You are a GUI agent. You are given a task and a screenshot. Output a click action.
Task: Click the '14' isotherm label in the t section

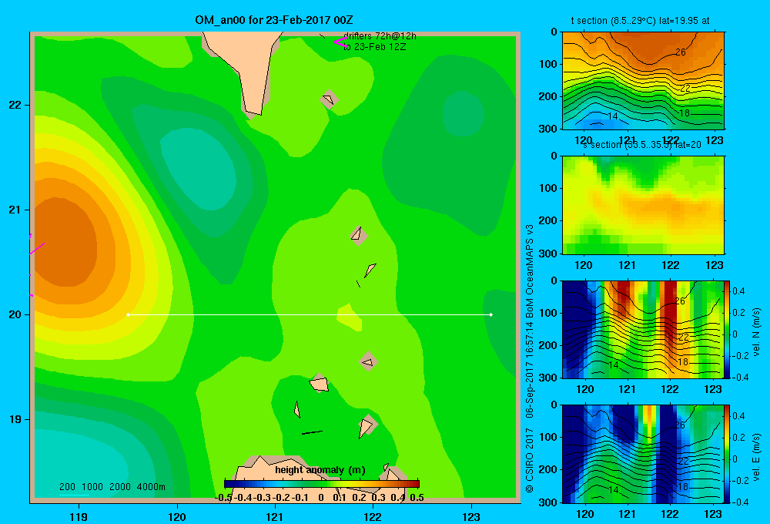point(613,116)
